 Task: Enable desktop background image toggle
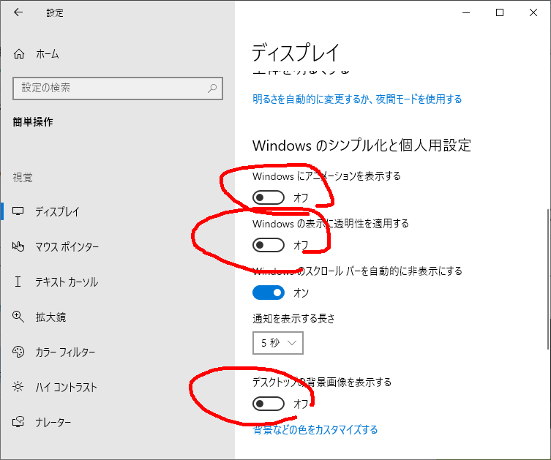268,404
